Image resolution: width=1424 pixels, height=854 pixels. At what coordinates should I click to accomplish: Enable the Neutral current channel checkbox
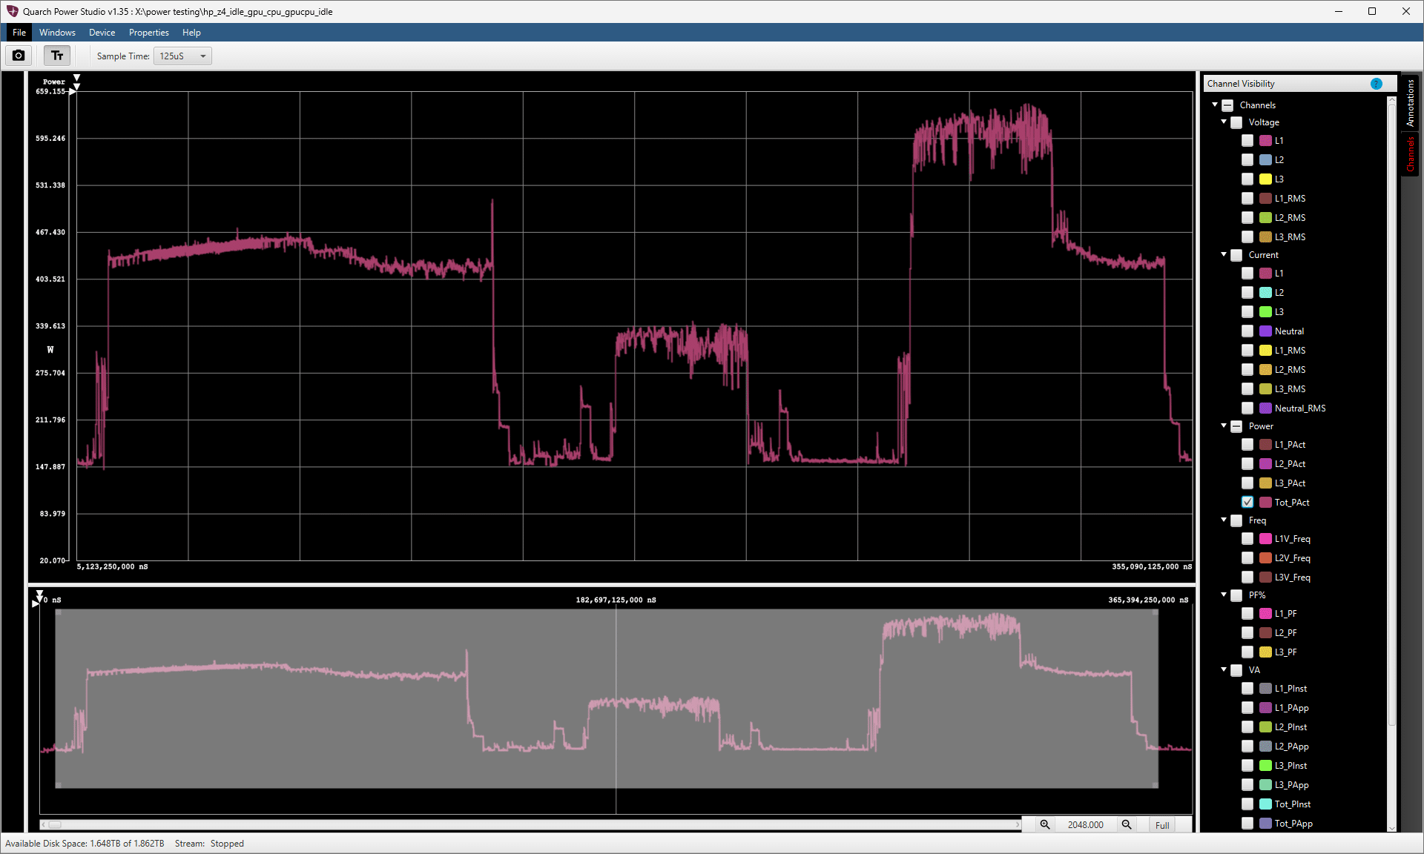(x=1247, y=331)
